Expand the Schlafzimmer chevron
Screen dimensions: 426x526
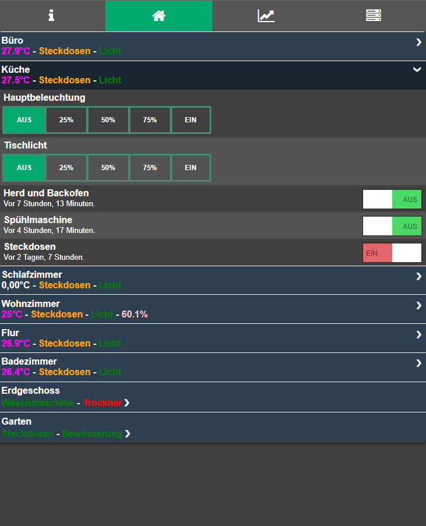click(418, 276)
